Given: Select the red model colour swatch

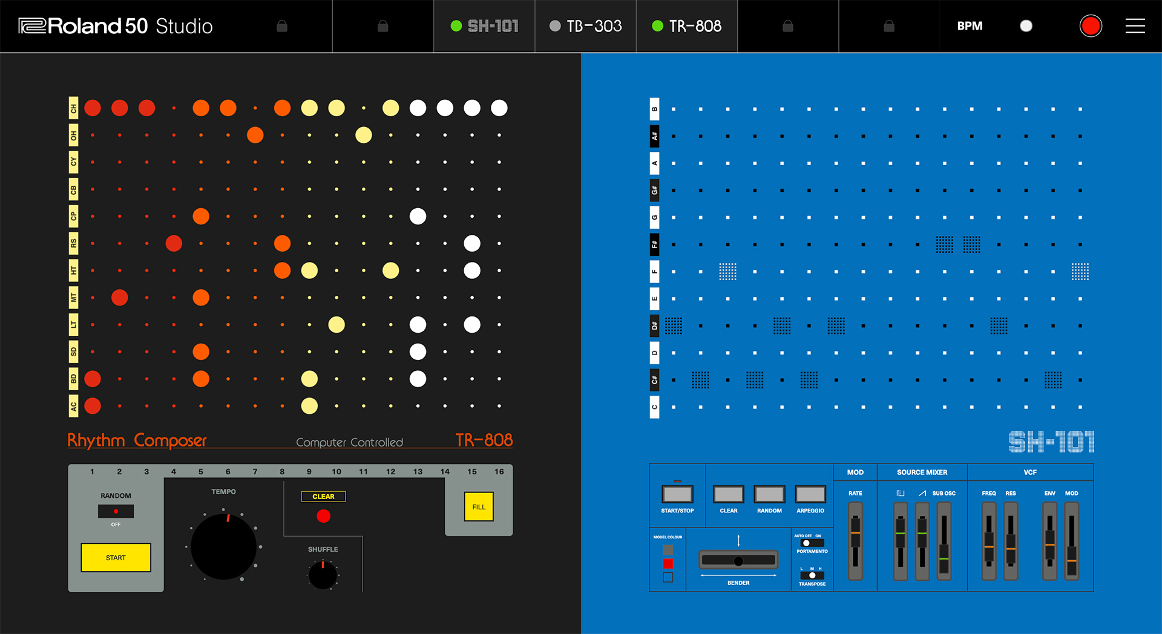Looking at the screenshot, I should pos(668,564).
